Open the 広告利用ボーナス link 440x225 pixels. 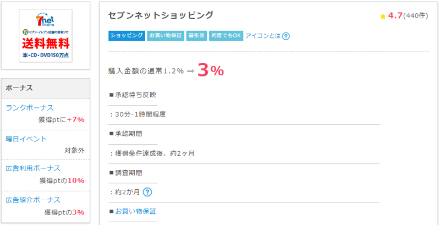tap(33, 168)
